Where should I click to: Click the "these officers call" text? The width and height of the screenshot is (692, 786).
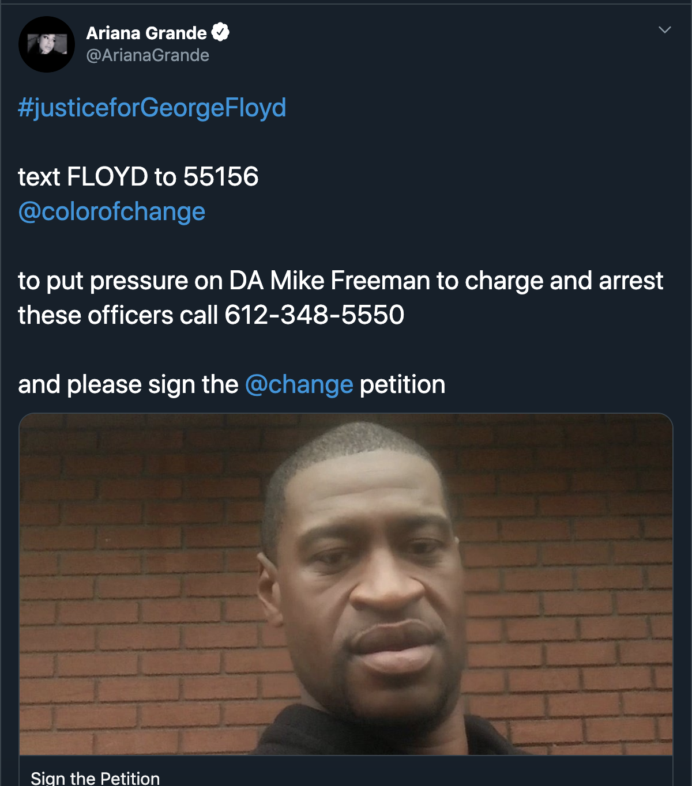118,315
